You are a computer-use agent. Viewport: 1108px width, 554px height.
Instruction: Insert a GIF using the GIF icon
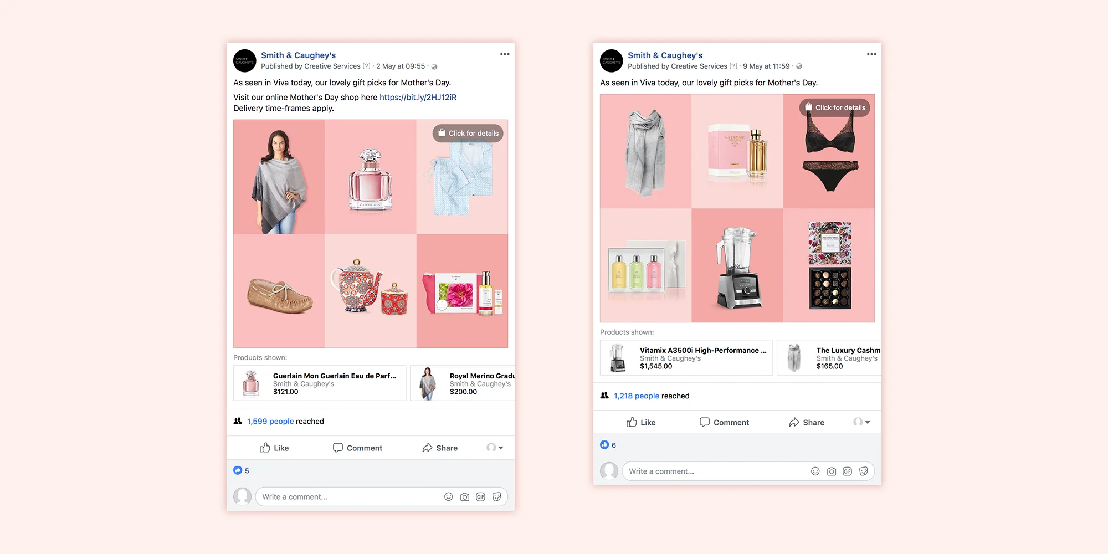481,497
